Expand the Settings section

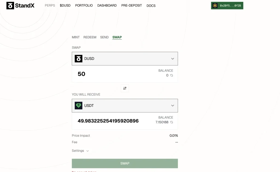(x=80, y=151)
